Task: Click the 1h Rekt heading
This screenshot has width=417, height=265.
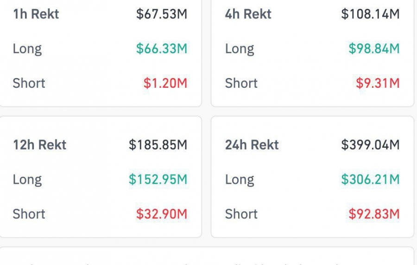Action: click(x=36, y=14)
